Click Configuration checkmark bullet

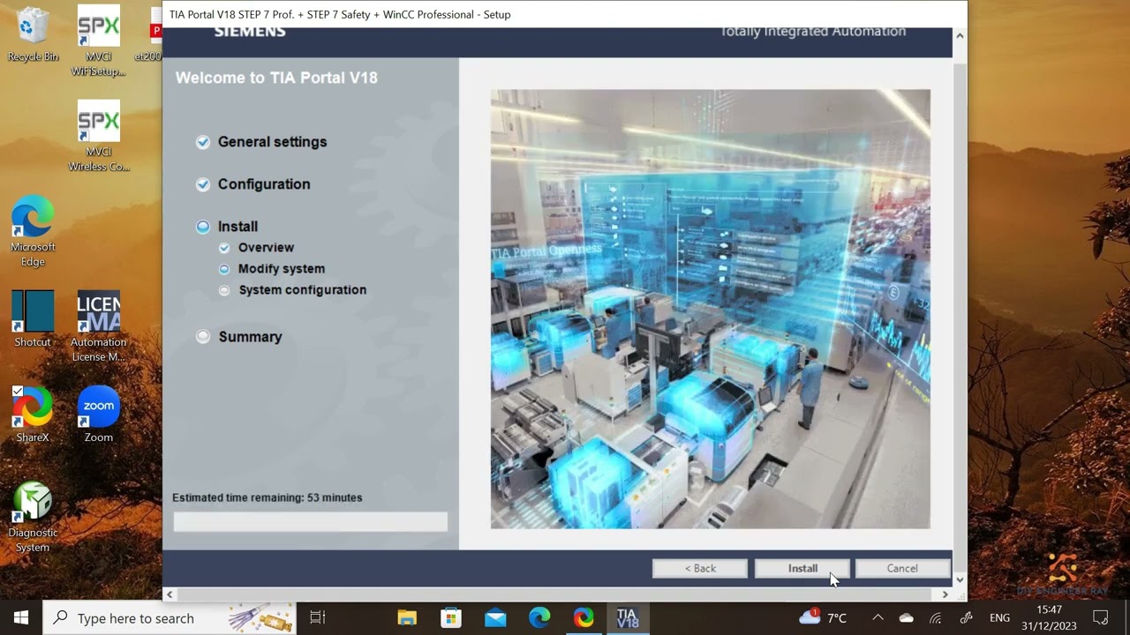[x=203, y=184]
